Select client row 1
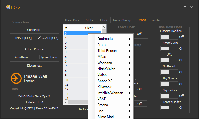 76,38
